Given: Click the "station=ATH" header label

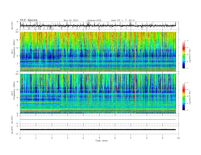Looking at the screenshot, I should click(94, 20).
